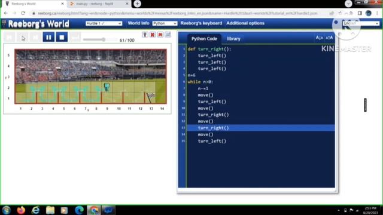Open the Python language dropdown
The height and width of the screenshot is (215, 383).
(x=165, y=23)
